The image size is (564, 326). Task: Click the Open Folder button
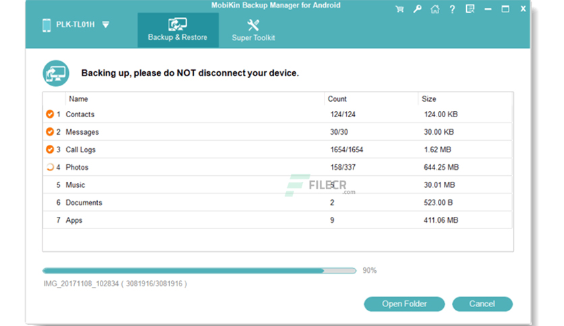[x=404, y=304]
